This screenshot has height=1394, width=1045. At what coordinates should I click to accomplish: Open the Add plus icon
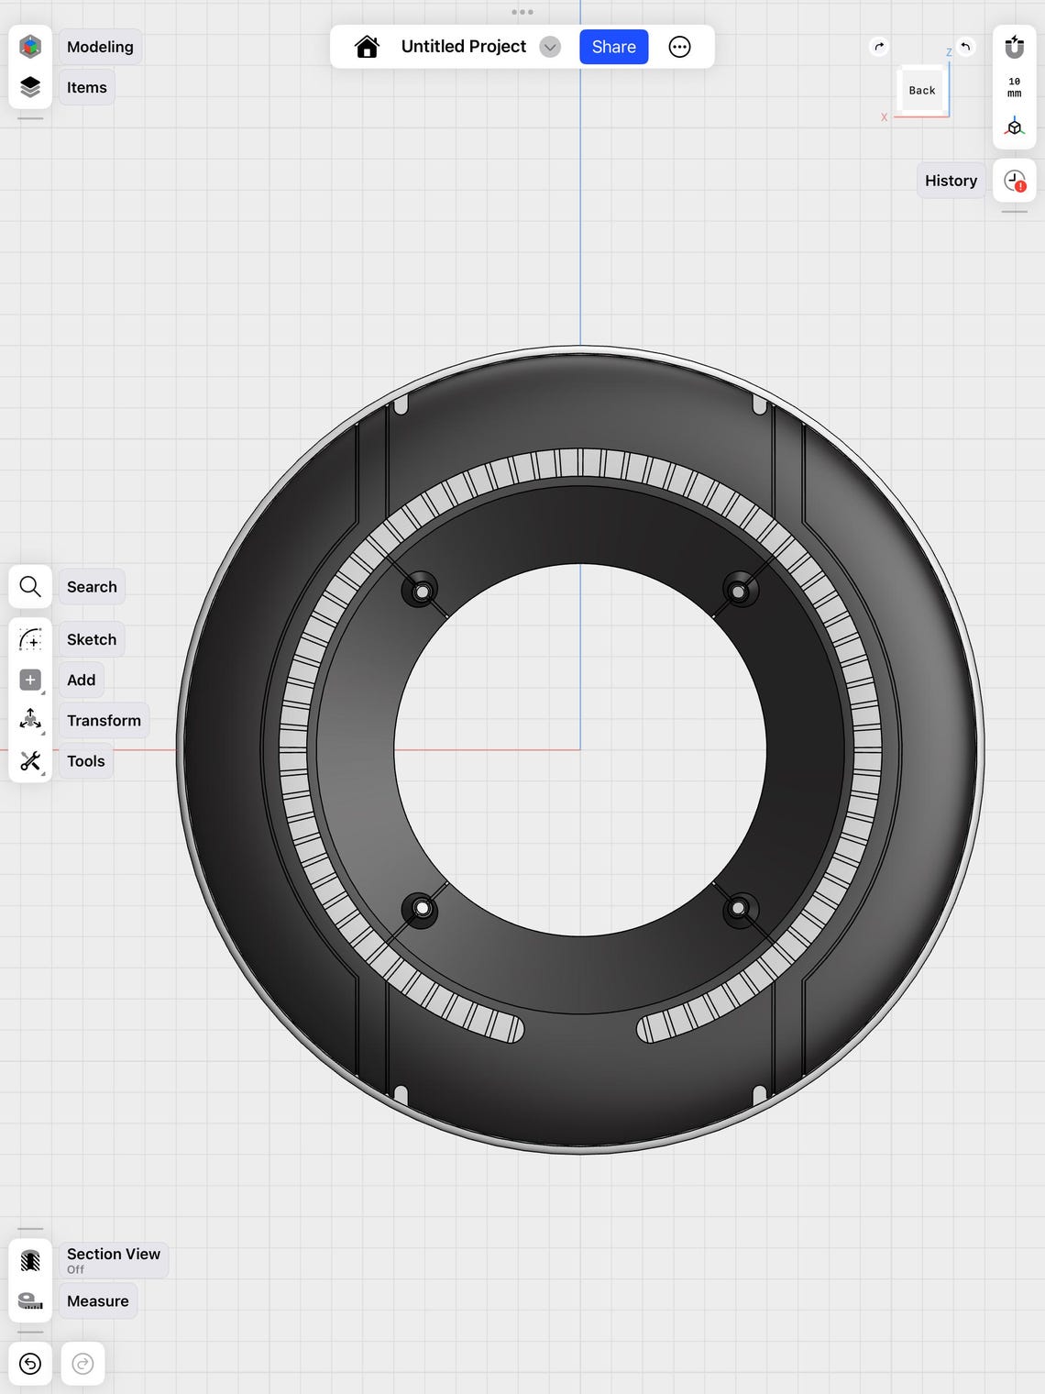(x=30, y=680)
